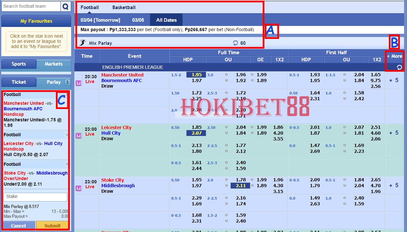The height and width of the screenshot is (232, 407).
Task: Click the Manchester United team name in the events table
Action: point(122,75)
